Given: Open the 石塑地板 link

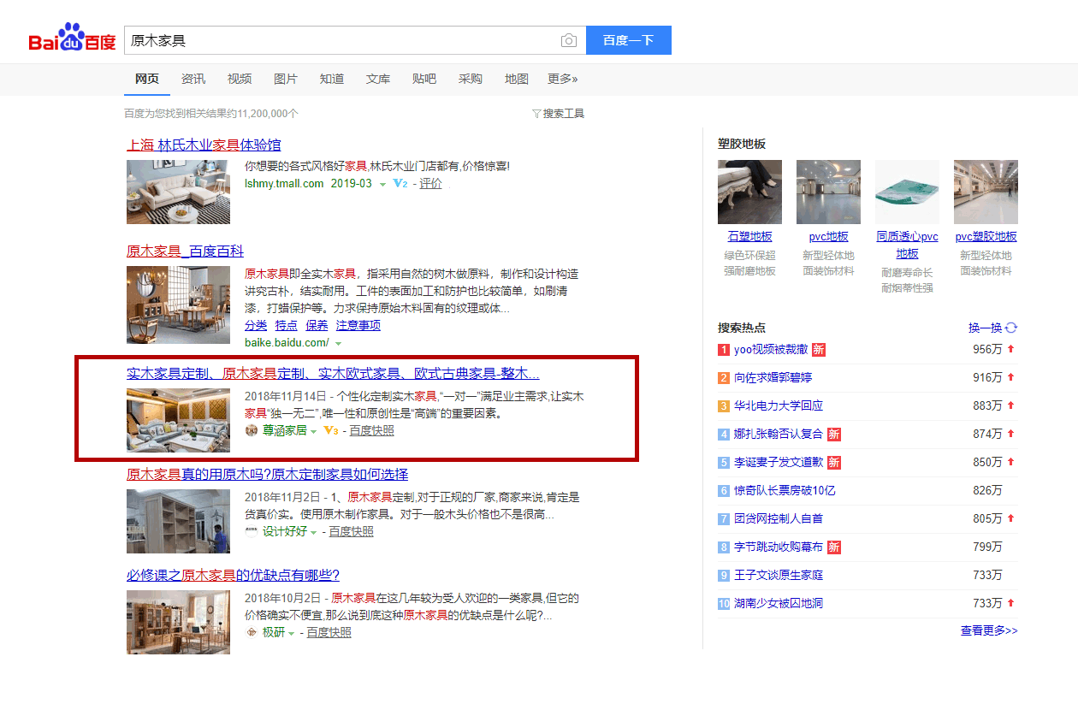Looking at the screenshot, I should 750,236.
